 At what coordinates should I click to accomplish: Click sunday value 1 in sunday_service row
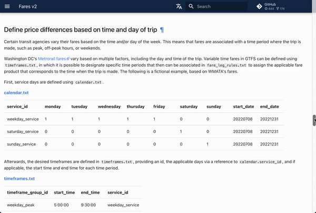point(208,144)
